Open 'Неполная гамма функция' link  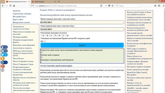coord(24,45)
